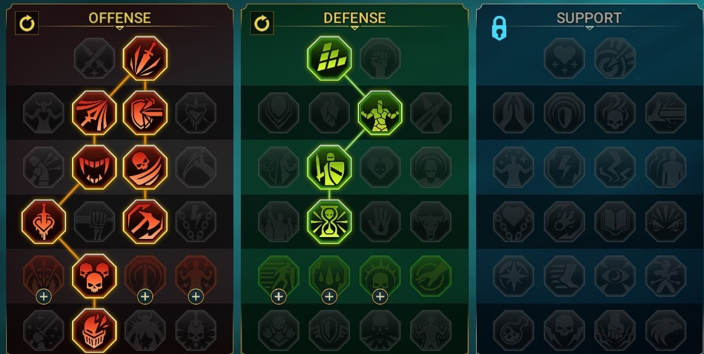Open the Offense tab header

pos(119,18)
